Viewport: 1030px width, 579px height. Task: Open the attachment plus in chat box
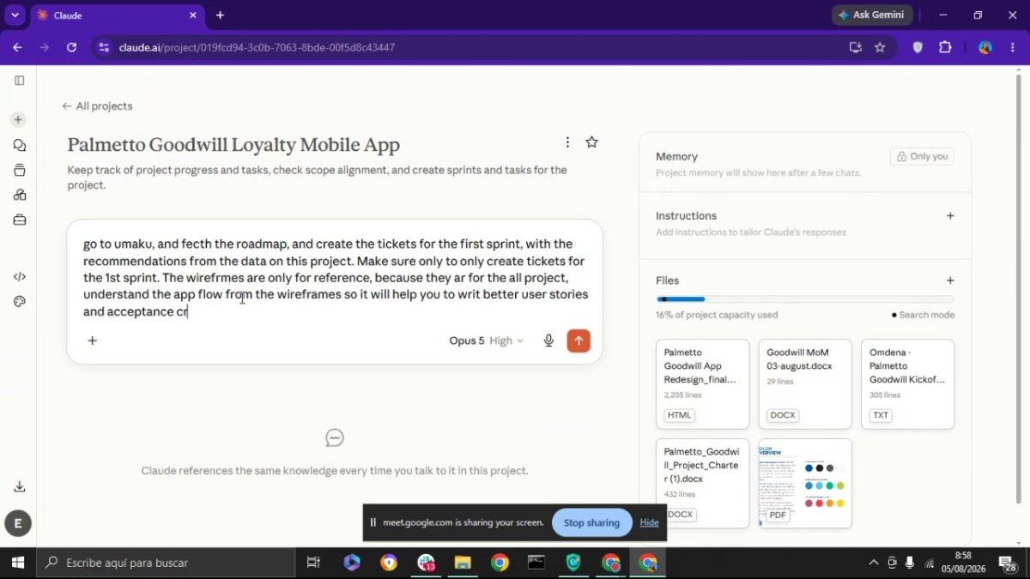click(93, 341)
